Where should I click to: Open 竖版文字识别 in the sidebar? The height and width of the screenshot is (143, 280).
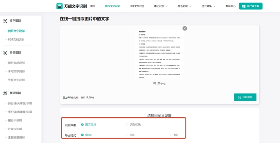(x=16, y=80)
